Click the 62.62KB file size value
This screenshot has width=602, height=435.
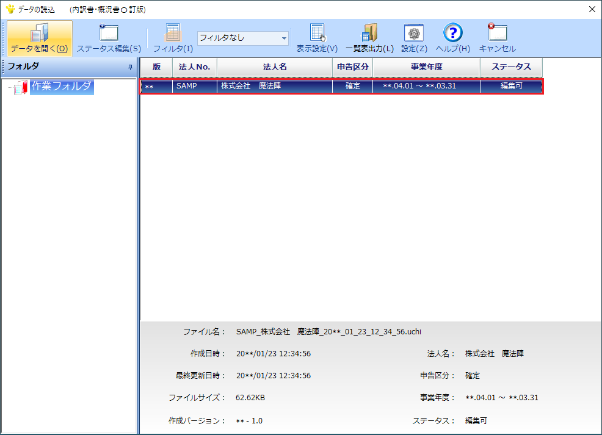pyautogui.click(x=250, y=398)
